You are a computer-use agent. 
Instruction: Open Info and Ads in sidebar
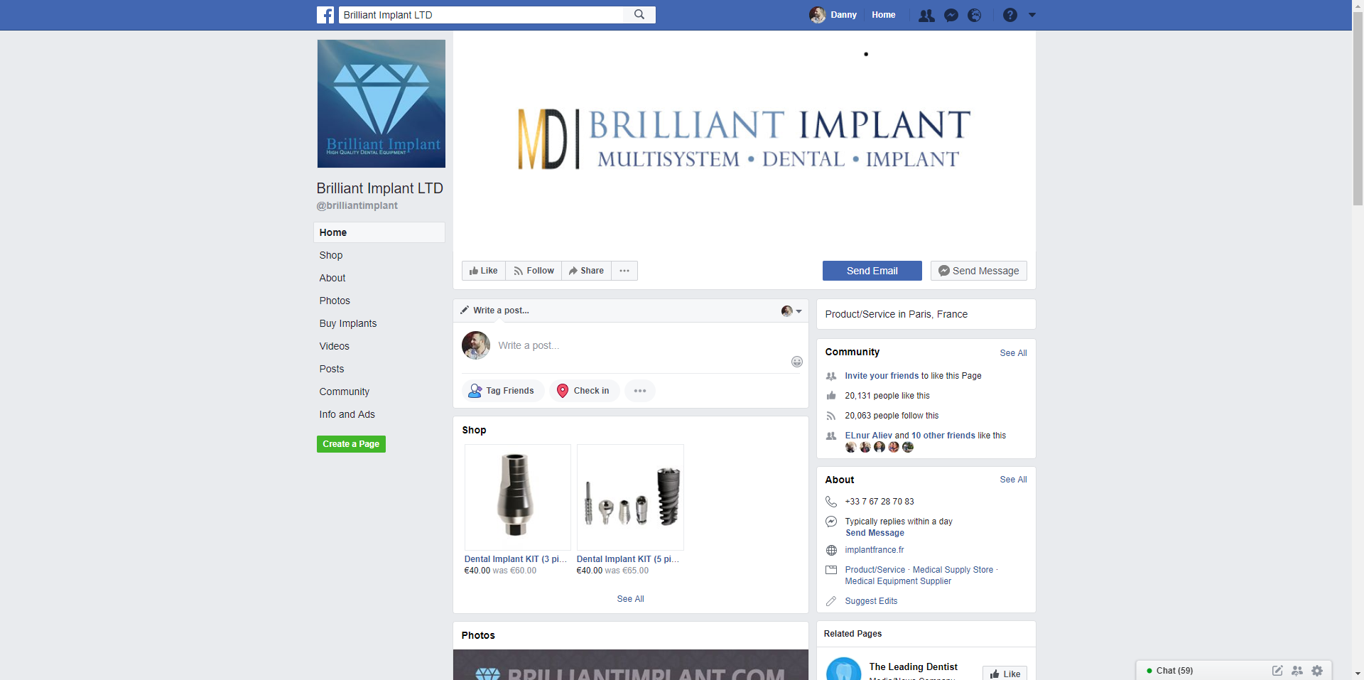click(x=347, y=414)
